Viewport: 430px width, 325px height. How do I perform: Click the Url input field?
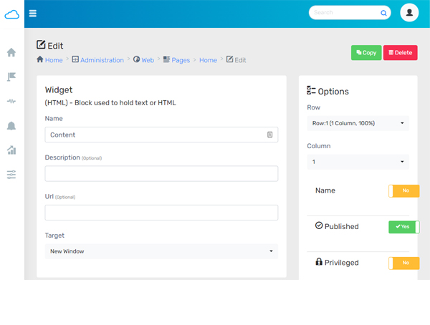[161, 213]
